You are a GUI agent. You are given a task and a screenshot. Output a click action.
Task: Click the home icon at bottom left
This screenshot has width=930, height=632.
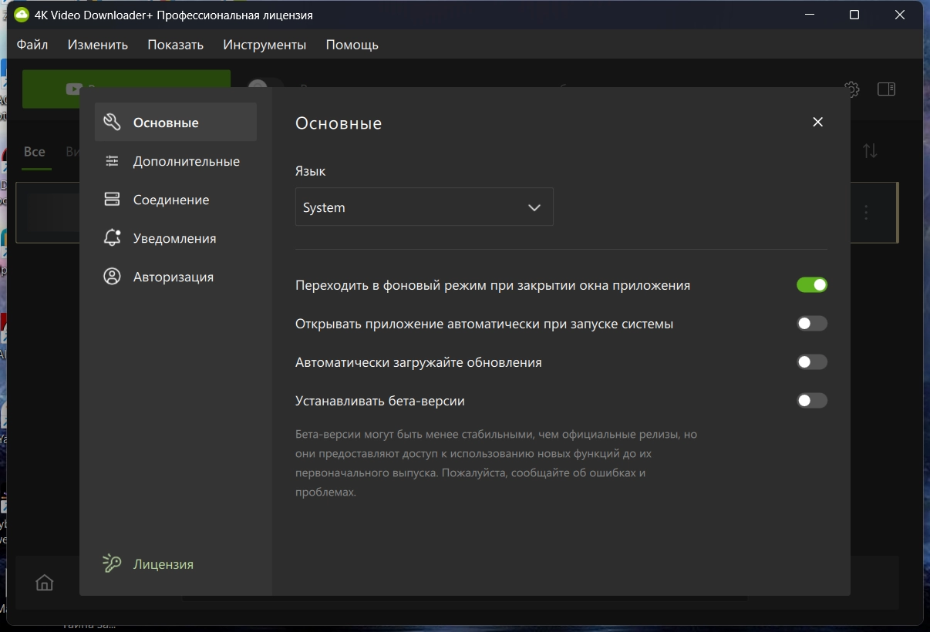(x=45, y=583)
